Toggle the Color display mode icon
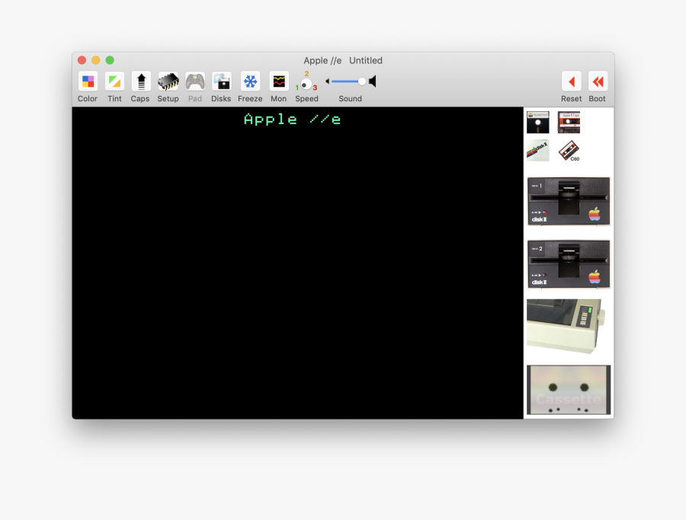Image resolution: width=686 pixels, height=520 pixels. pyautogui.click(x=88, y=81)
